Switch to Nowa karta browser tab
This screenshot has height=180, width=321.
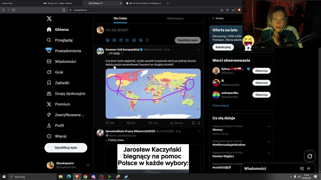20,3
